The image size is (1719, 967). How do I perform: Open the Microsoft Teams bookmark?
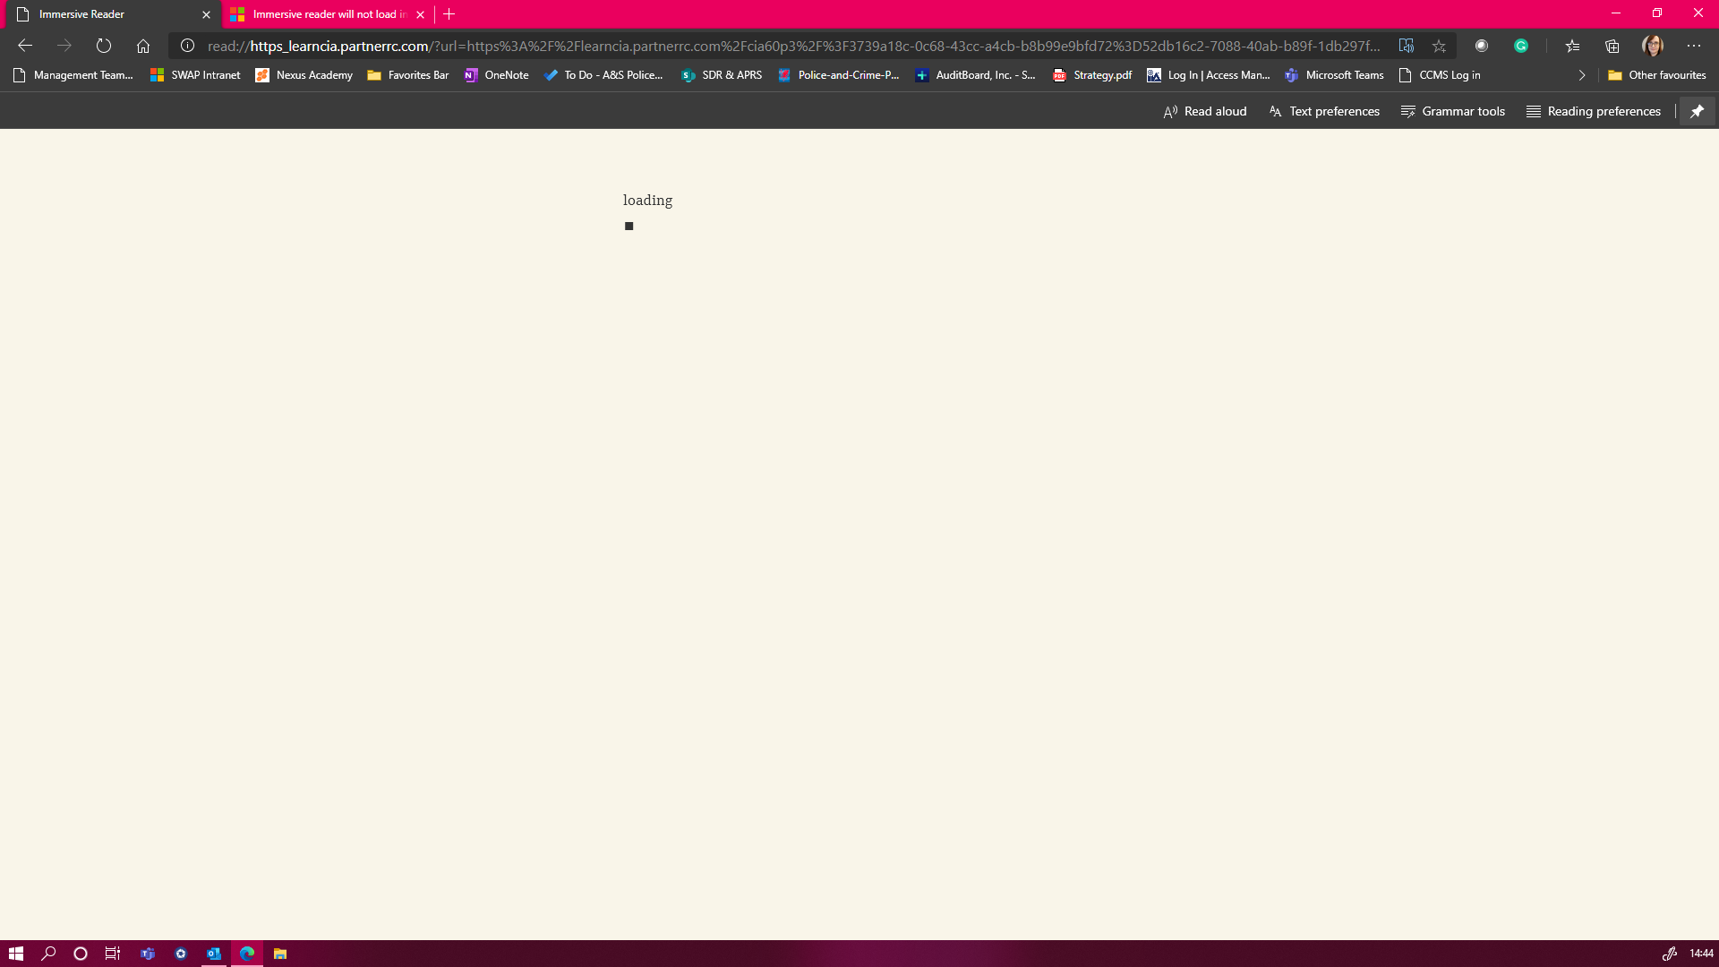(x=1335, y=75)
